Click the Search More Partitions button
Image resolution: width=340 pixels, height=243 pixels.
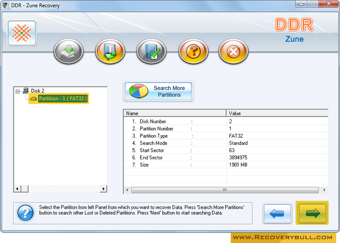tap(158, 91)
